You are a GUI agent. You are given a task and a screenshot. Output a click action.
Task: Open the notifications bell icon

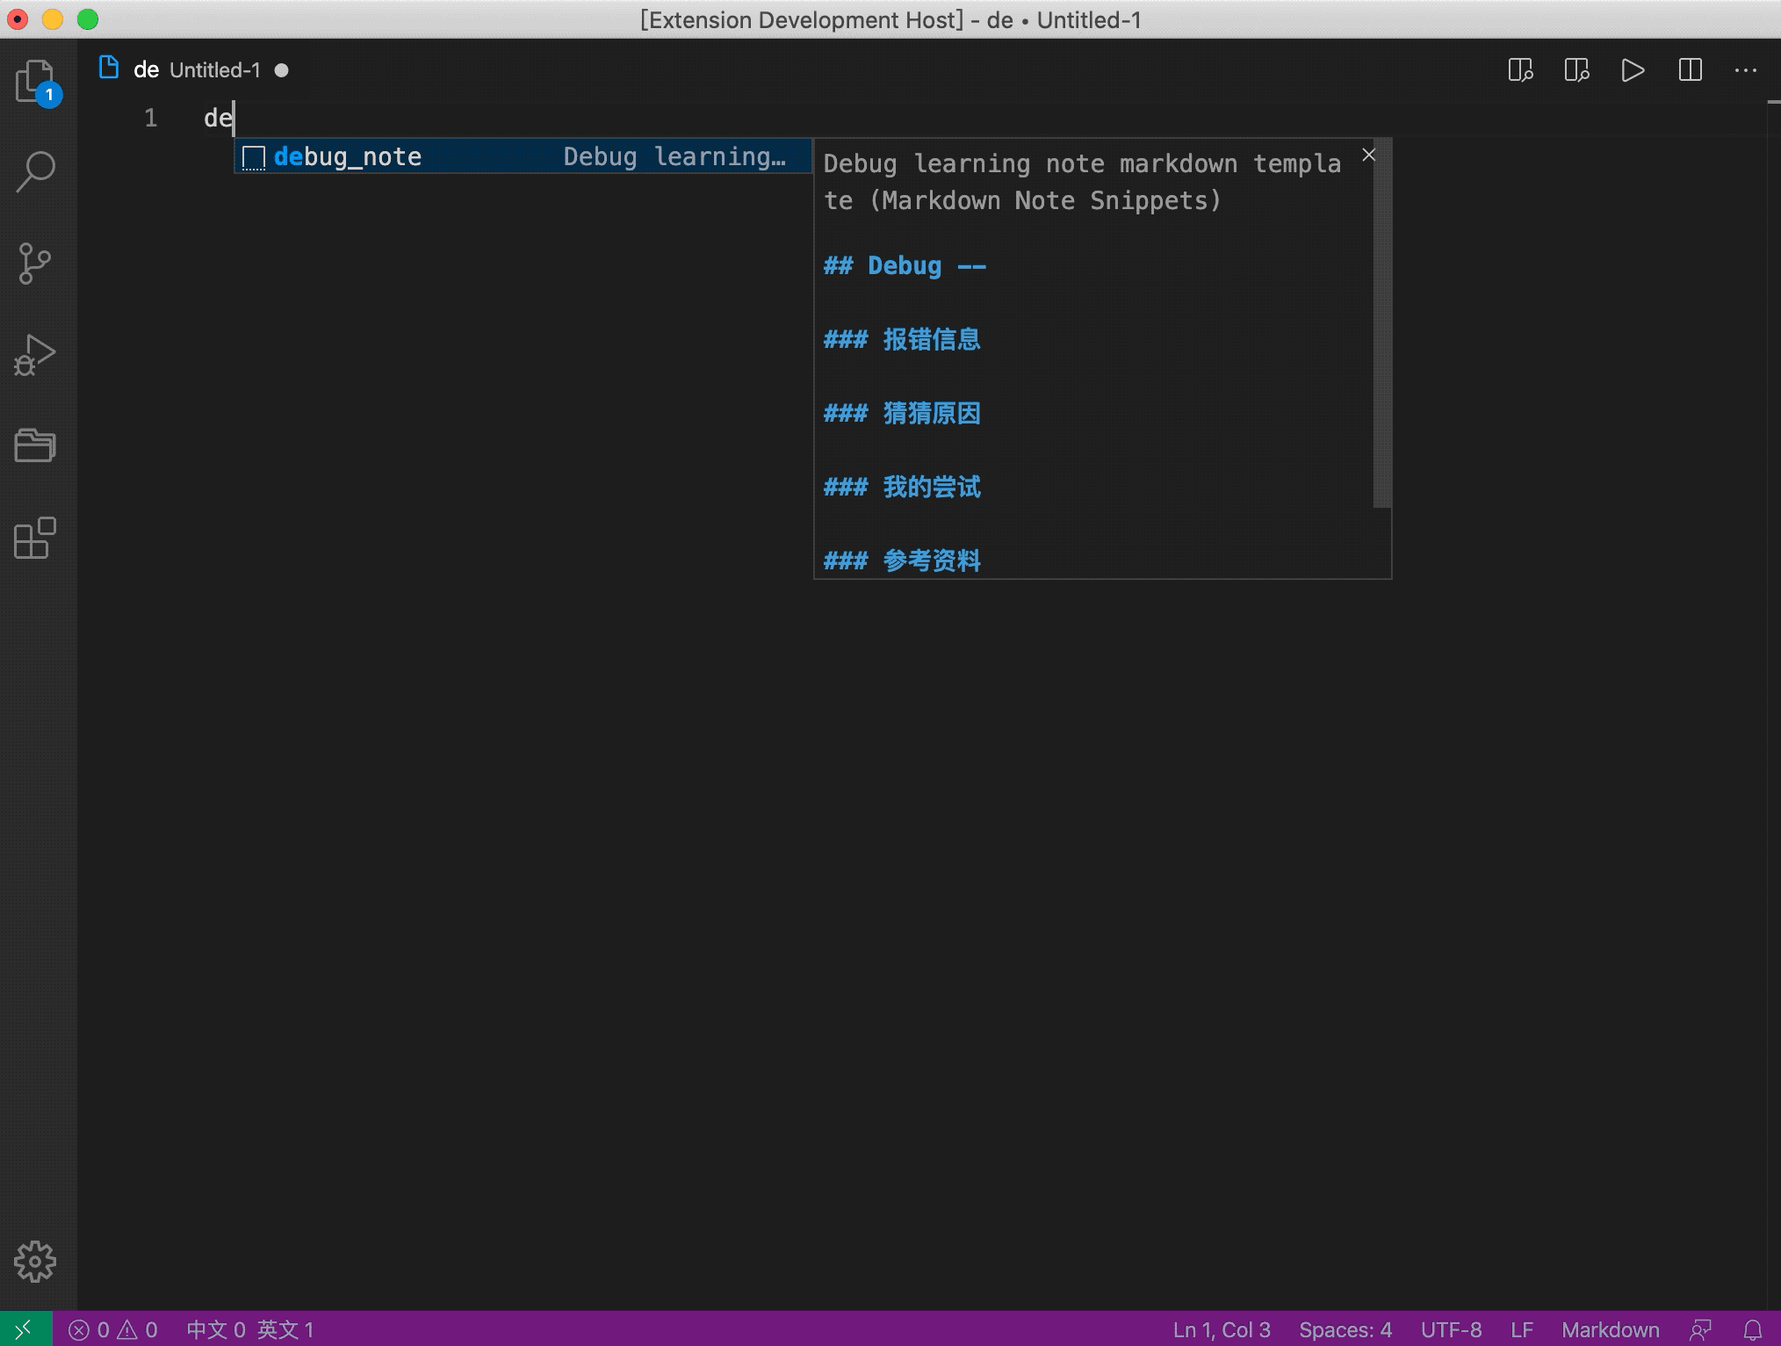tap(1752, 1329)
